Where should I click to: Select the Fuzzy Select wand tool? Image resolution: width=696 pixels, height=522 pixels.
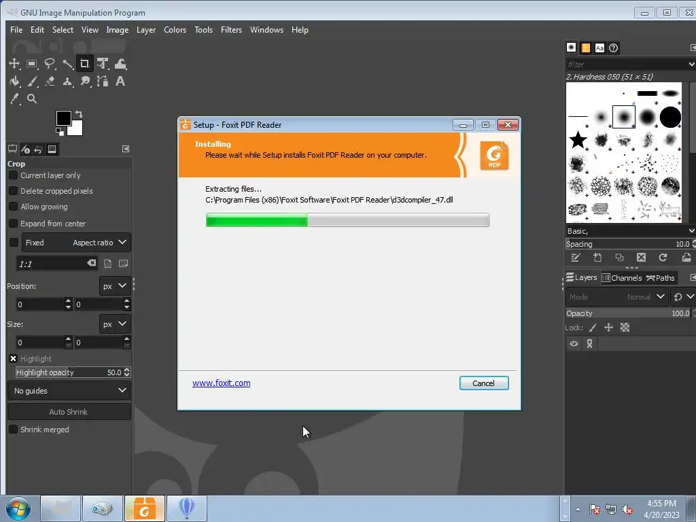67,64
